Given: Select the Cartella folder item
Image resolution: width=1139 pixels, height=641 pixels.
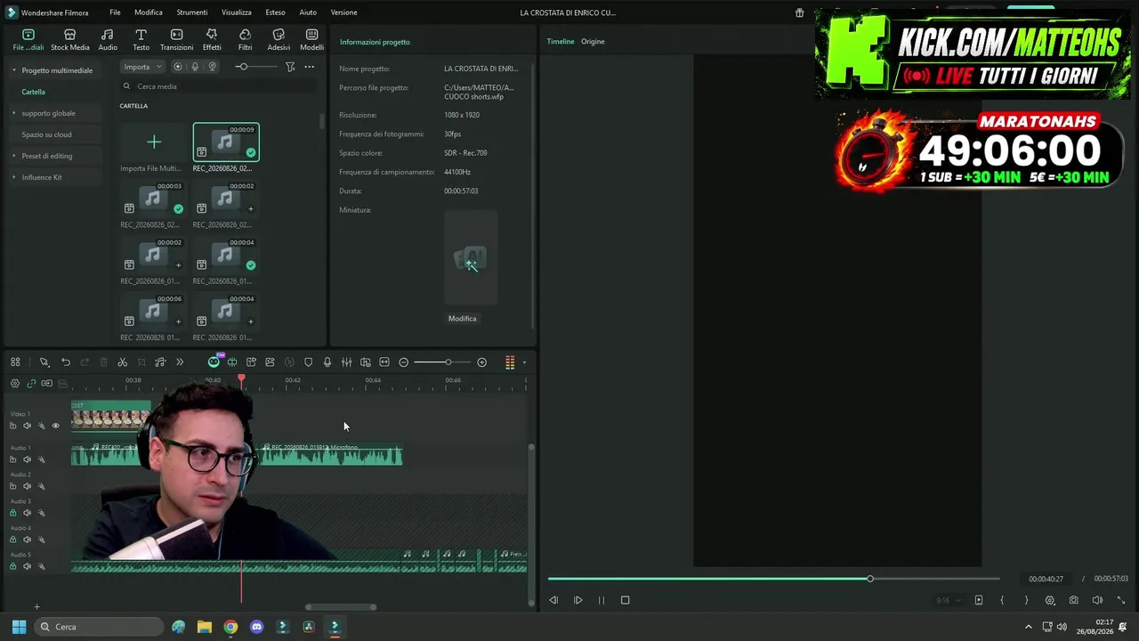Looking at the screenshot, I should tap(33, 92).
